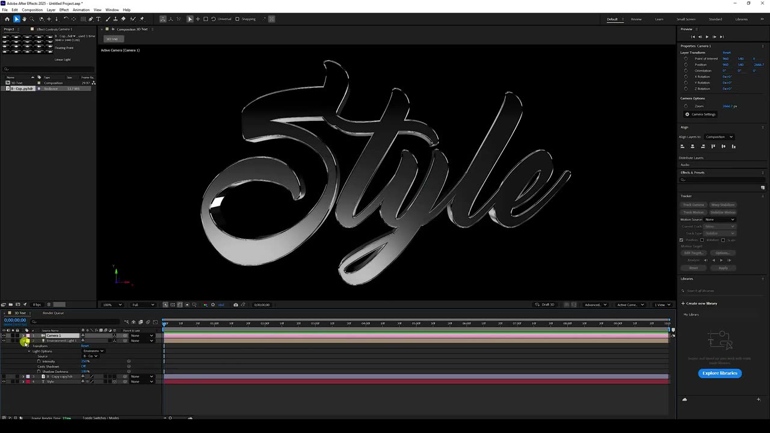
Task: Open the Active Camera view dropdown
Action: (630, 305)
